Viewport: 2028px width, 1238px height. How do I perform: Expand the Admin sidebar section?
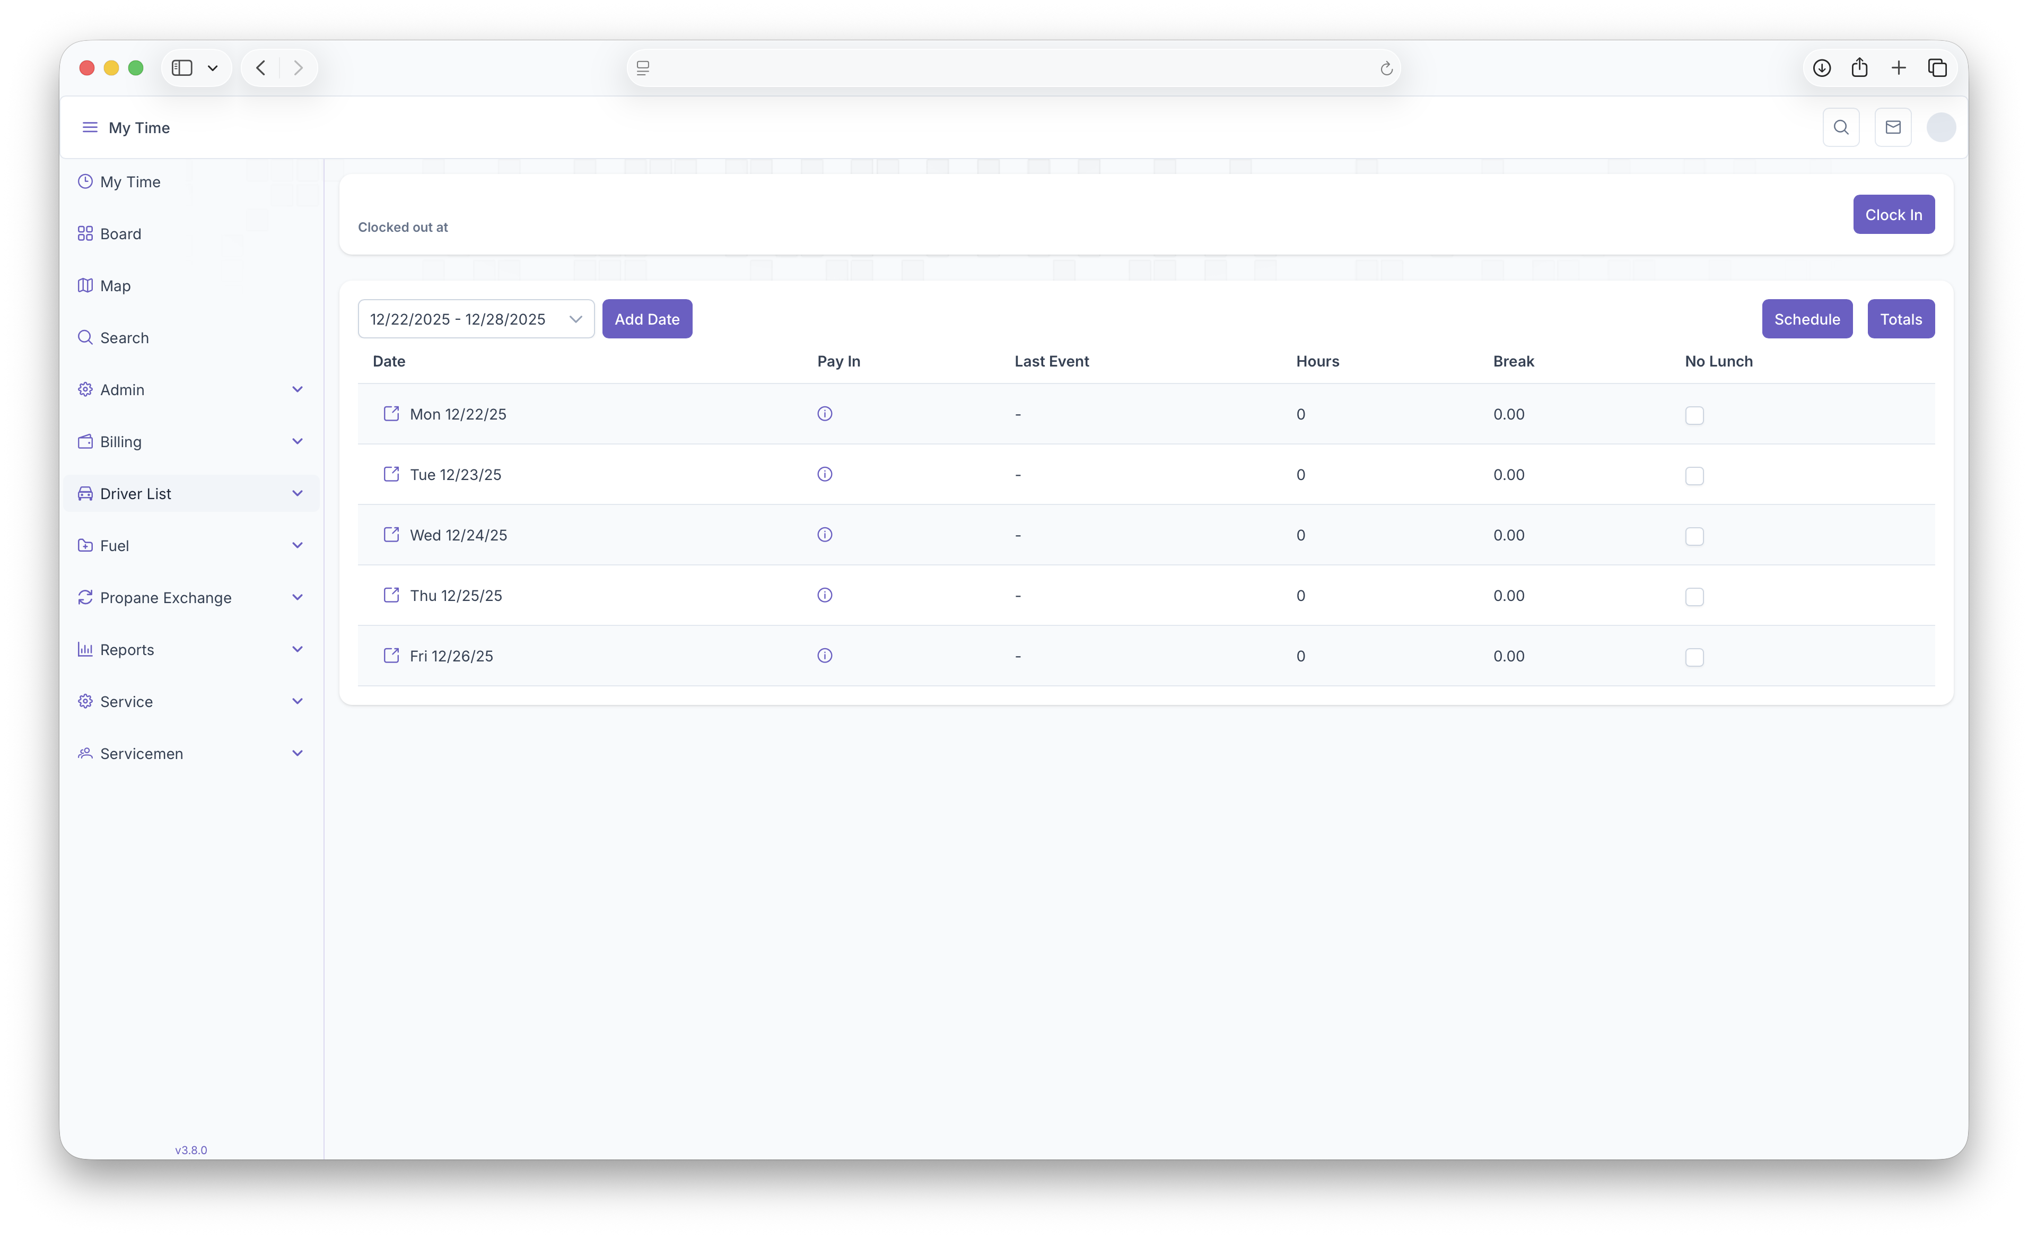click(x=191, y=389)
